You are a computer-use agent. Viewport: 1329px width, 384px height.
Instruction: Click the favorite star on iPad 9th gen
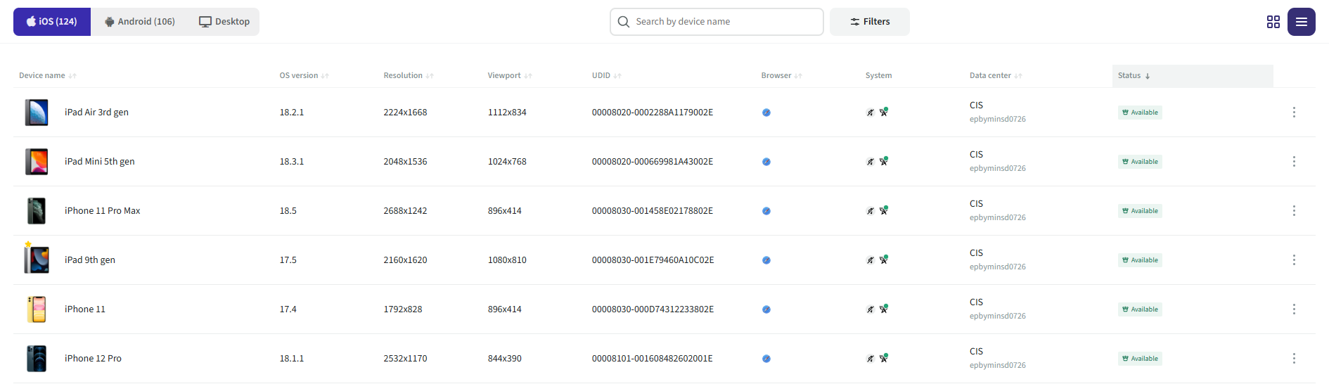(x=28, y=245)
